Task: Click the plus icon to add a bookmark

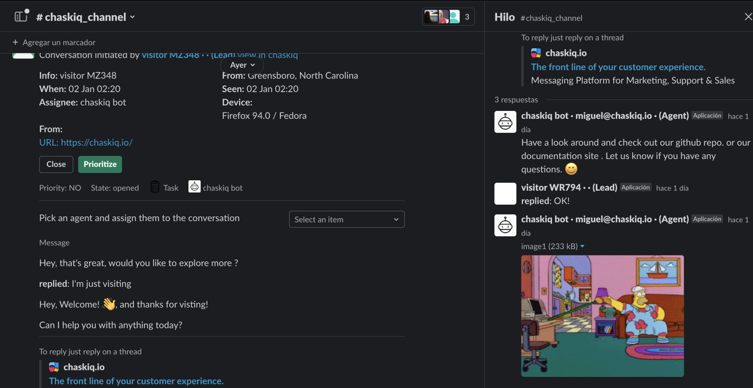Action: (x=15, y=43)
